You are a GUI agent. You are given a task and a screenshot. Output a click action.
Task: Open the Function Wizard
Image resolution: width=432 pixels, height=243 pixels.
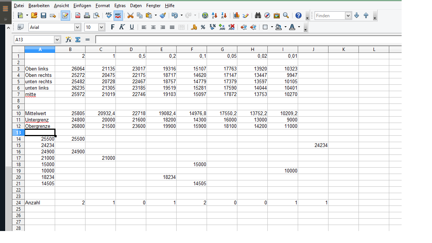(x=68, y=40)
